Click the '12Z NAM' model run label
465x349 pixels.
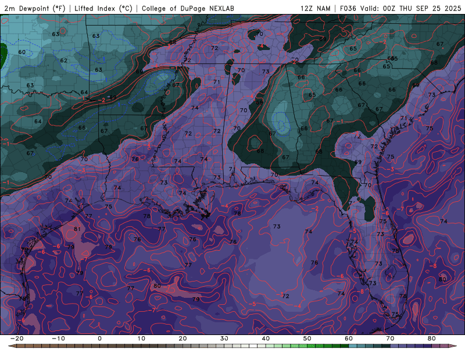coord(315,8)
